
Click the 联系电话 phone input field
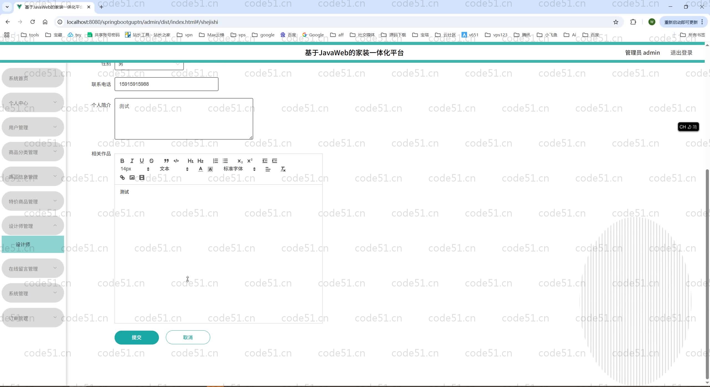coord(166,84)
